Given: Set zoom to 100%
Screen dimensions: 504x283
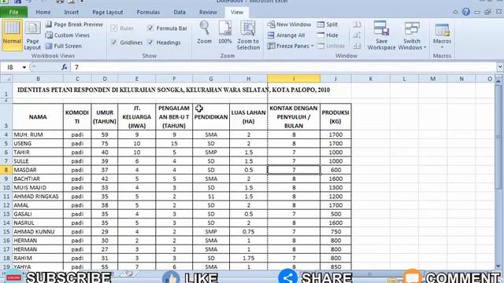Looking at the screenshot, I should [225, 33].
